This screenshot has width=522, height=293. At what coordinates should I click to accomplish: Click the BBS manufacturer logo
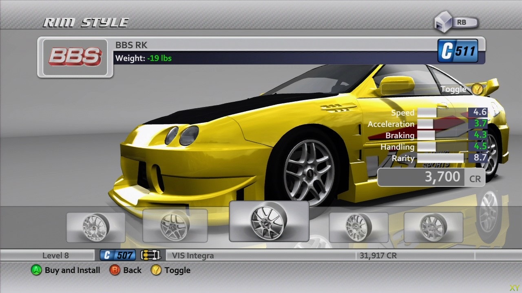click(75, 57)
